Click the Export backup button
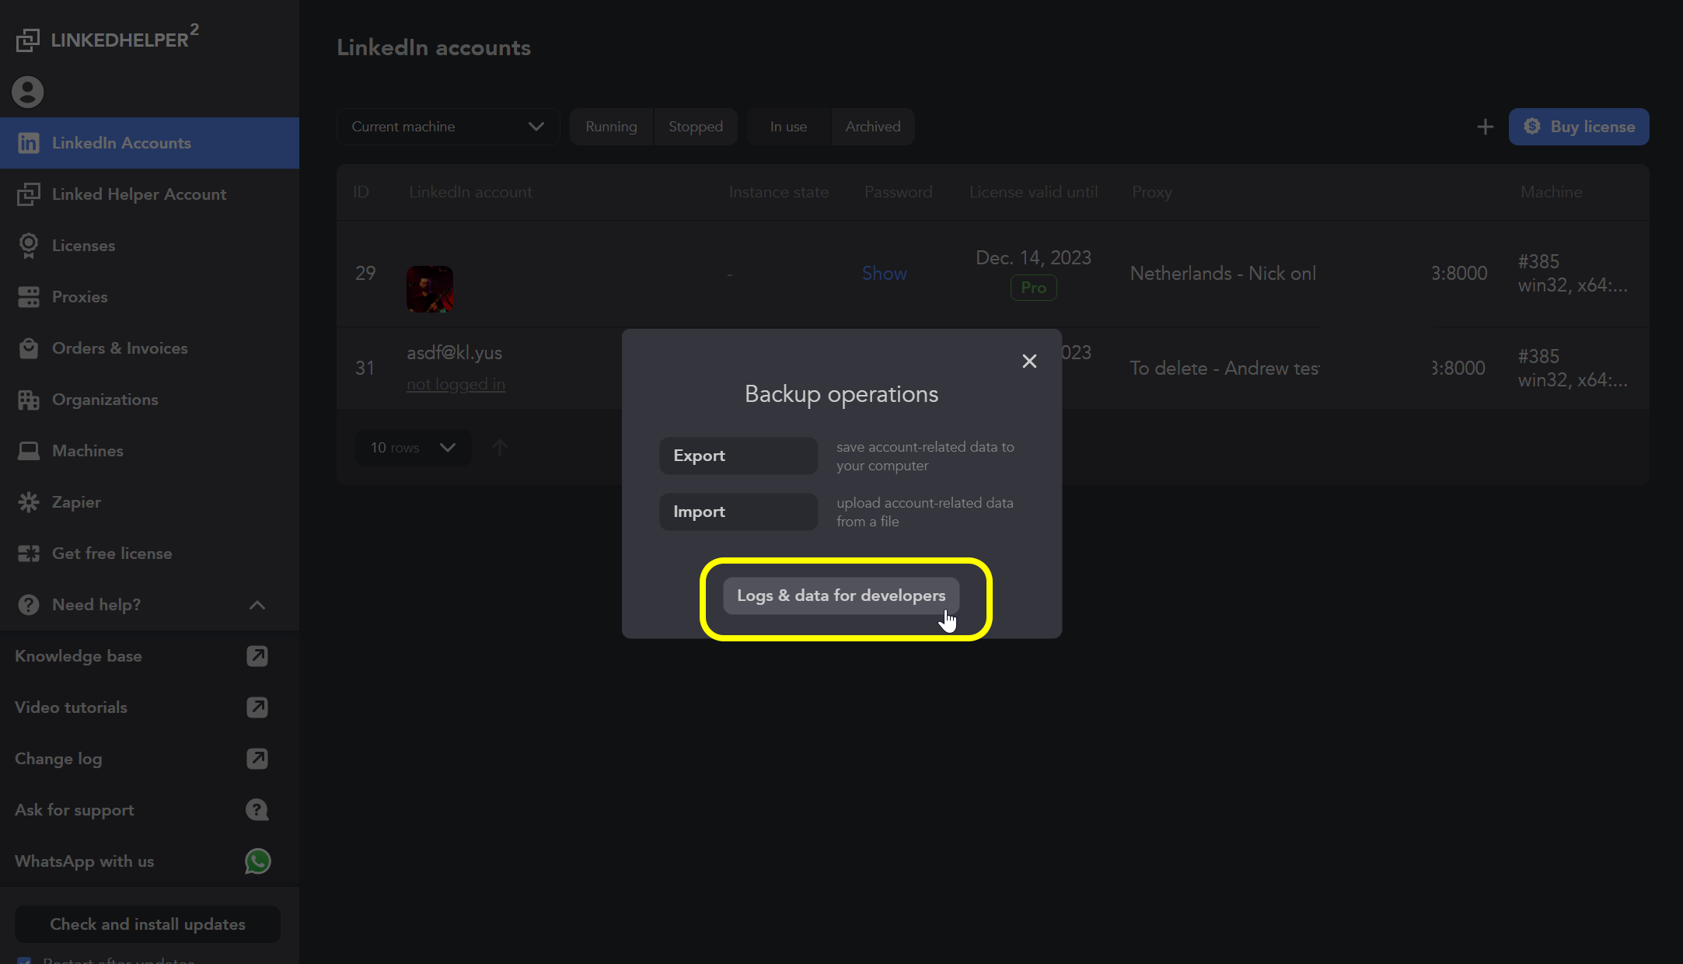The width and height of the screenshot is (1683, 964). click(x=738, y=456)
